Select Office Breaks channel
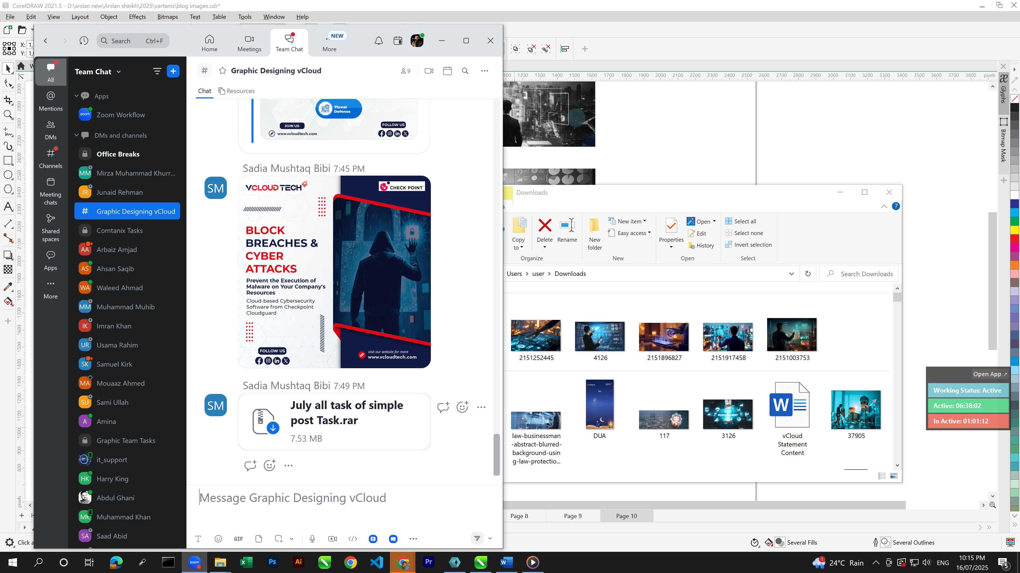The image size is (1020, 573). [127, 154]
